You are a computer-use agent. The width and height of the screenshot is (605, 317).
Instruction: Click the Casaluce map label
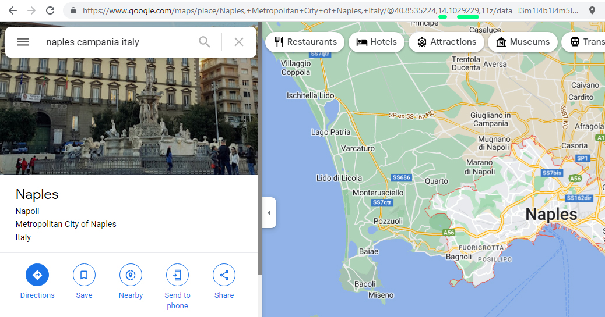(485, 29)
